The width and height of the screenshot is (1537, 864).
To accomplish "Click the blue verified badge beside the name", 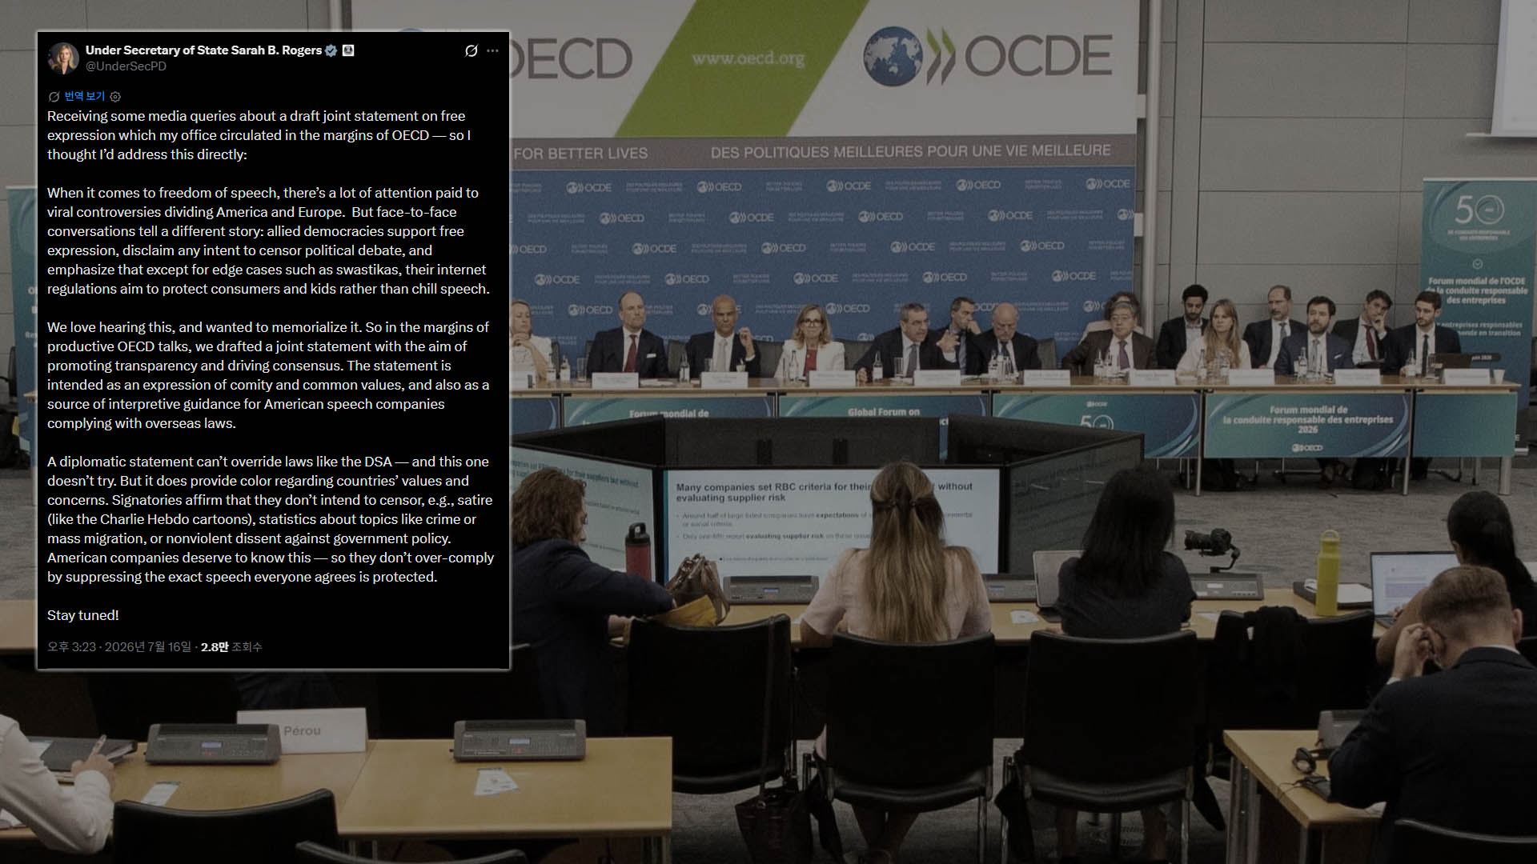I will pos(331,50).
